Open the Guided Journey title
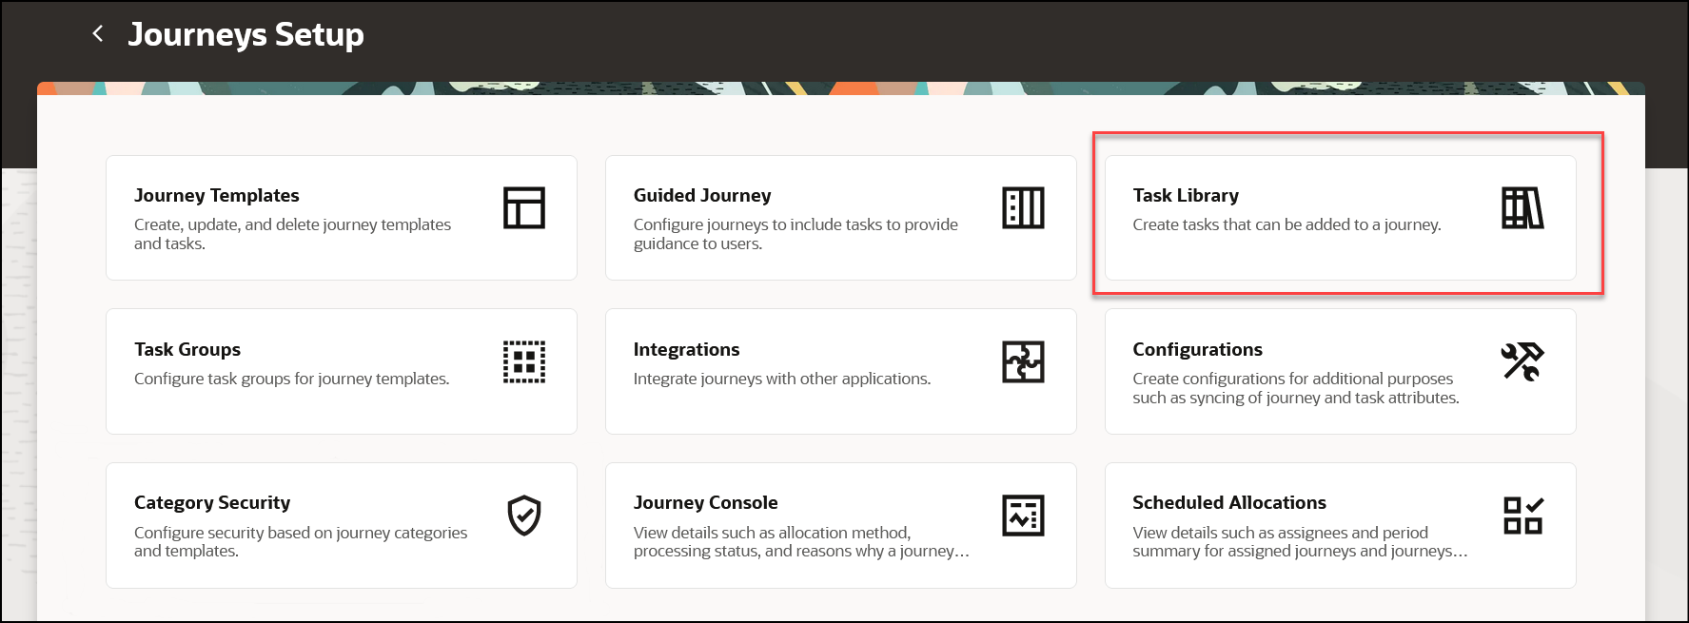This screenshot has width=1689, height=623. 702,195
